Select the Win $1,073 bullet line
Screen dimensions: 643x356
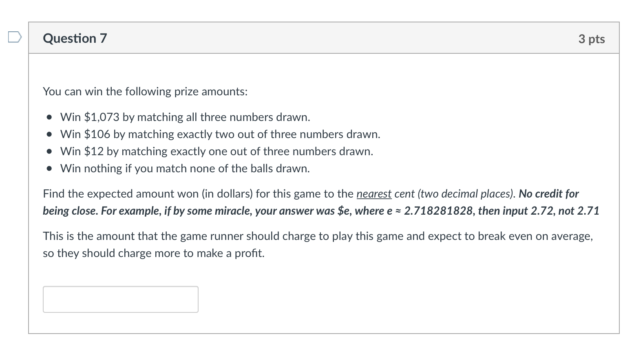click(x=185, y=117)
